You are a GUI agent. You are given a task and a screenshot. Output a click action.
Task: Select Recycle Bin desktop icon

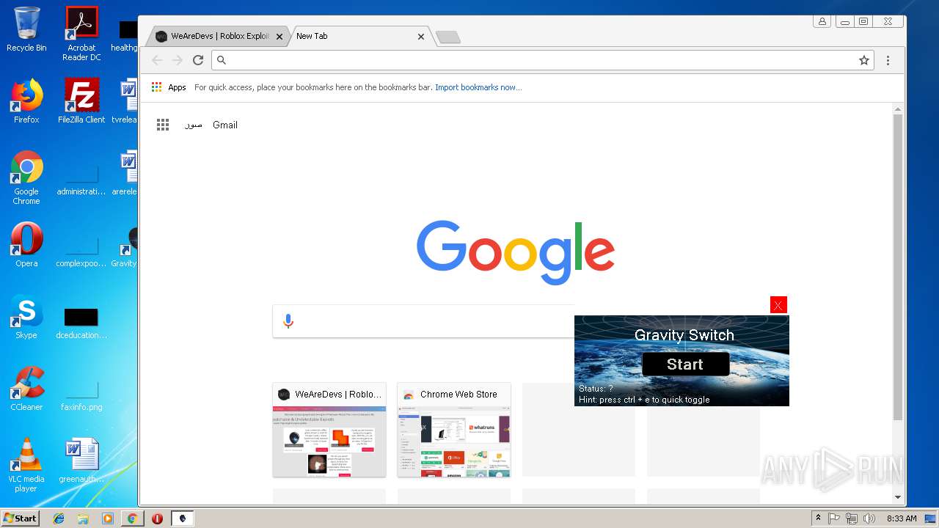click(26, 29)
